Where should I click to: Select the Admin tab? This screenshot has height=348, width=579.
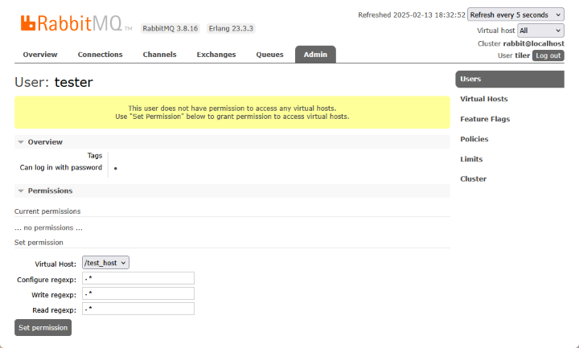click(315, 55)
